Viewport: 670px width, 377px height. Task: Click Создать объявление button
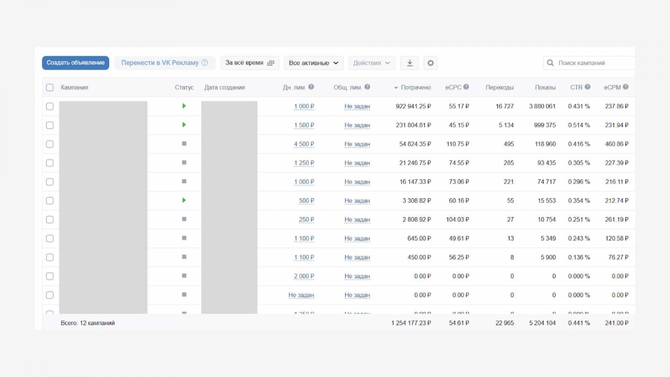(x=75, y=63)
